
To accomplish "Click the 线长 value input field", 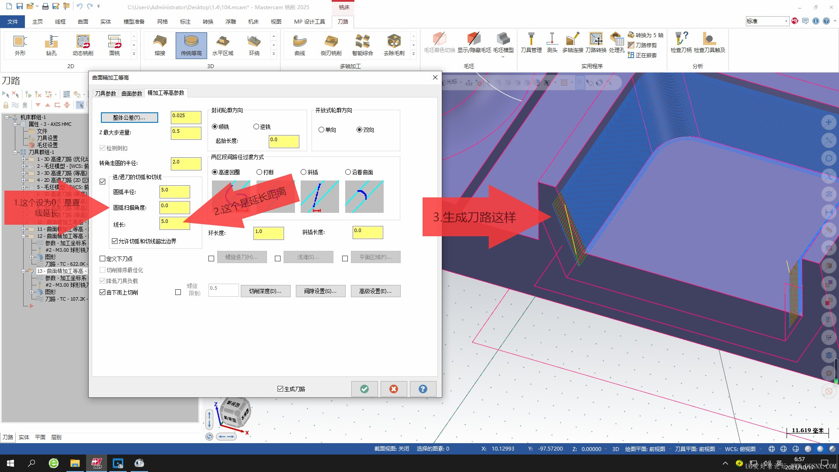I will click(174, 223).
